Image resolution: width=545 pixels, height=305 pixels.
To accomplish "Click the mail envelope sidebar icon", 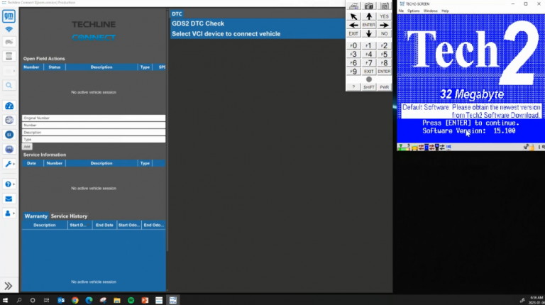I will tap(9, 199).
